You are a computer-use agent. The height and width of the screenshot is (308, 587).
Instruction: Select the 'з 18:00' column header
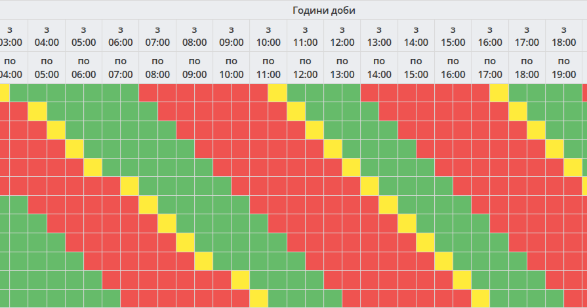point(564,35)
